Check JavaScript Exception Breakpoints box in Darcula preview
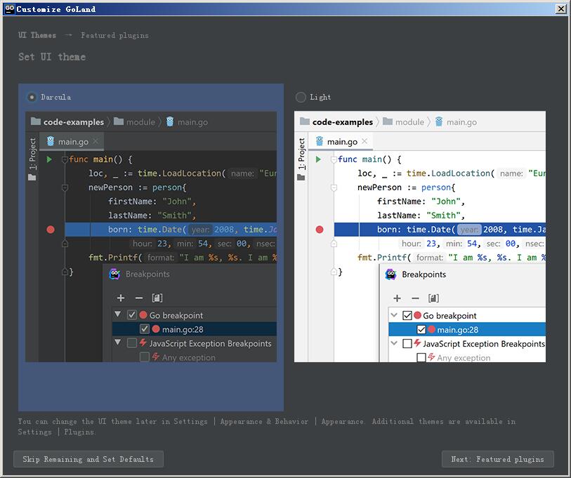571x478 pixels. pos(132,343)
